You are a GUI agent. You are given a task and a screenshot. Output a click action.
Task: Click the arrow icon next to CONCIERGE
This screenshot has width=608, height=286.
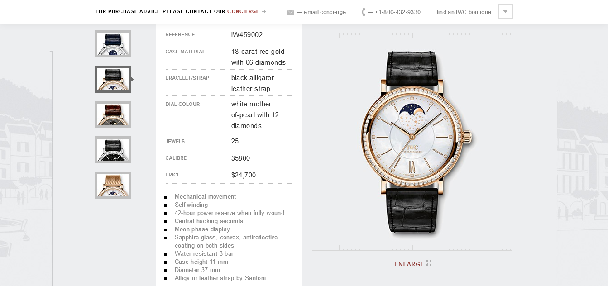(x=264, y=11)
